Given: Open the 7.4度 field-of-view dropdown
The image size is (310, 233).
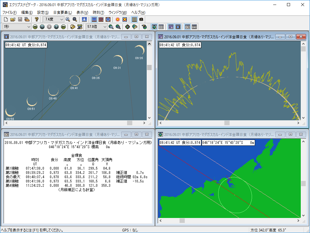Looking at the screenshot, I should click(61, 19).
